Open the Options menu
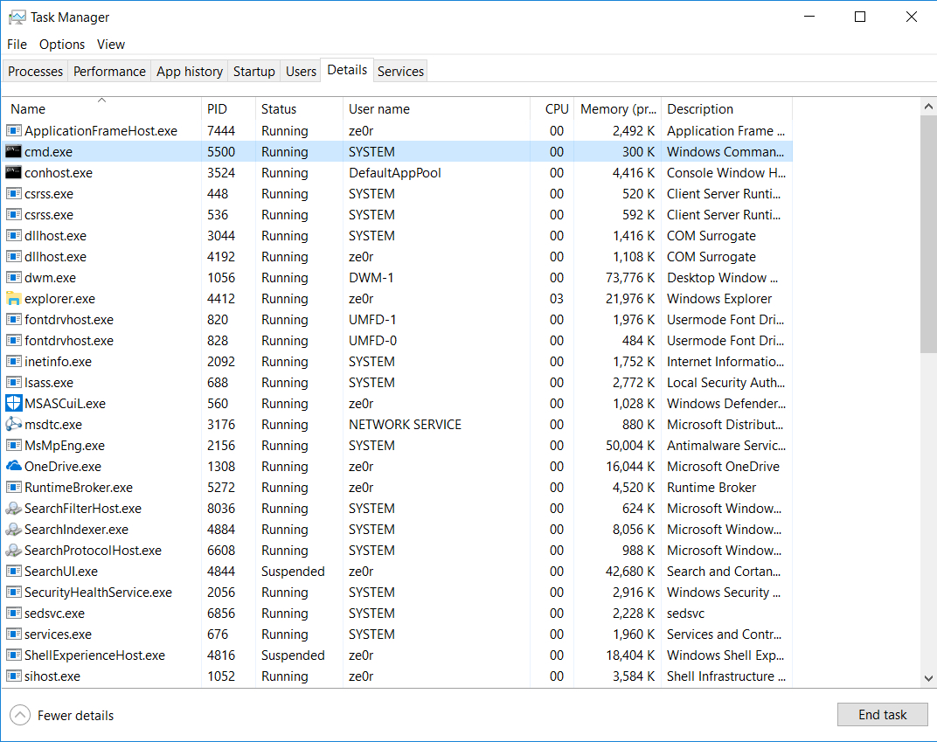 point(62,45)
